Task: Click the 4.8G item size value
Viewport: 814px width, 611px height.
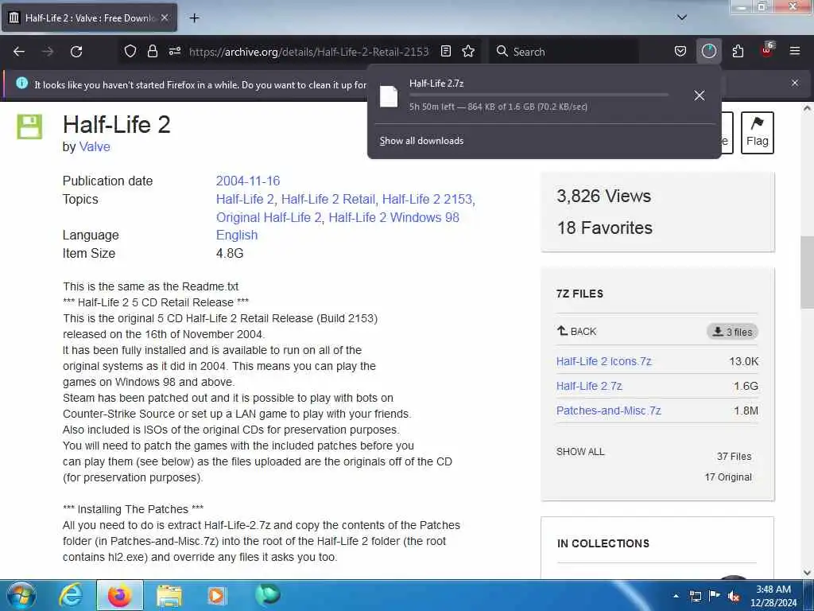Action: (230, 253)
